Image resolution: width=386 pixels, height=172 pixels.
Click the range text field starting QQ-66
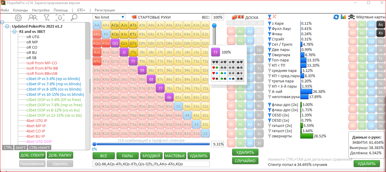tap(151, 164)
